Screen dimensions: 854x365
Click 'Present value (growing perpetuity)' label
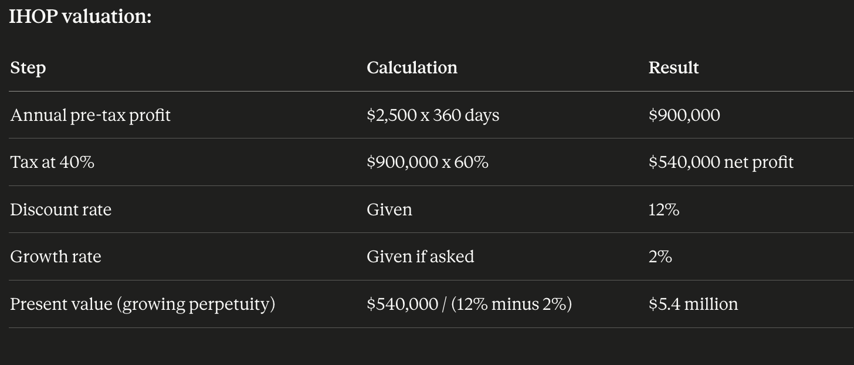pos(143,304)
